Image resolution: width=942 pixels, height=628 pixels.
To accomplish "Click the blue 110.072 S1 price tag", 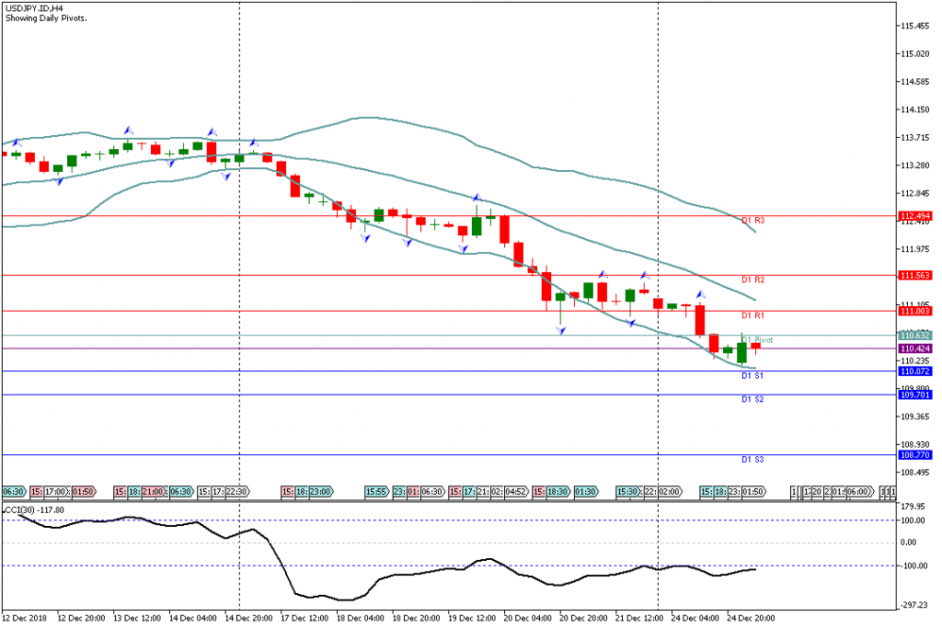I will [916, 371].
